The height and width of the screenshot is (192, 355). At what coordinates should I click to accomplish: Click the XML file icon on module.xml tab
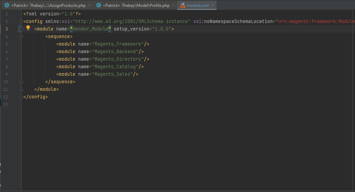coord(183,5)
